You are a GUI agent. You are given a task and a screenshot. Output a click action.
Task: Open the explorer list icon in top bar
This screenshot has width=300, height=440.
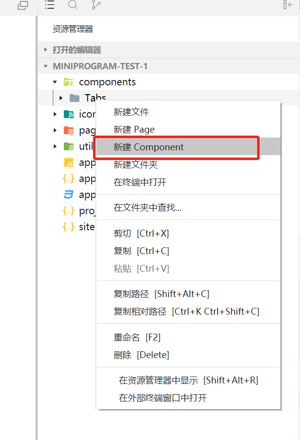[x=50, y=5]
